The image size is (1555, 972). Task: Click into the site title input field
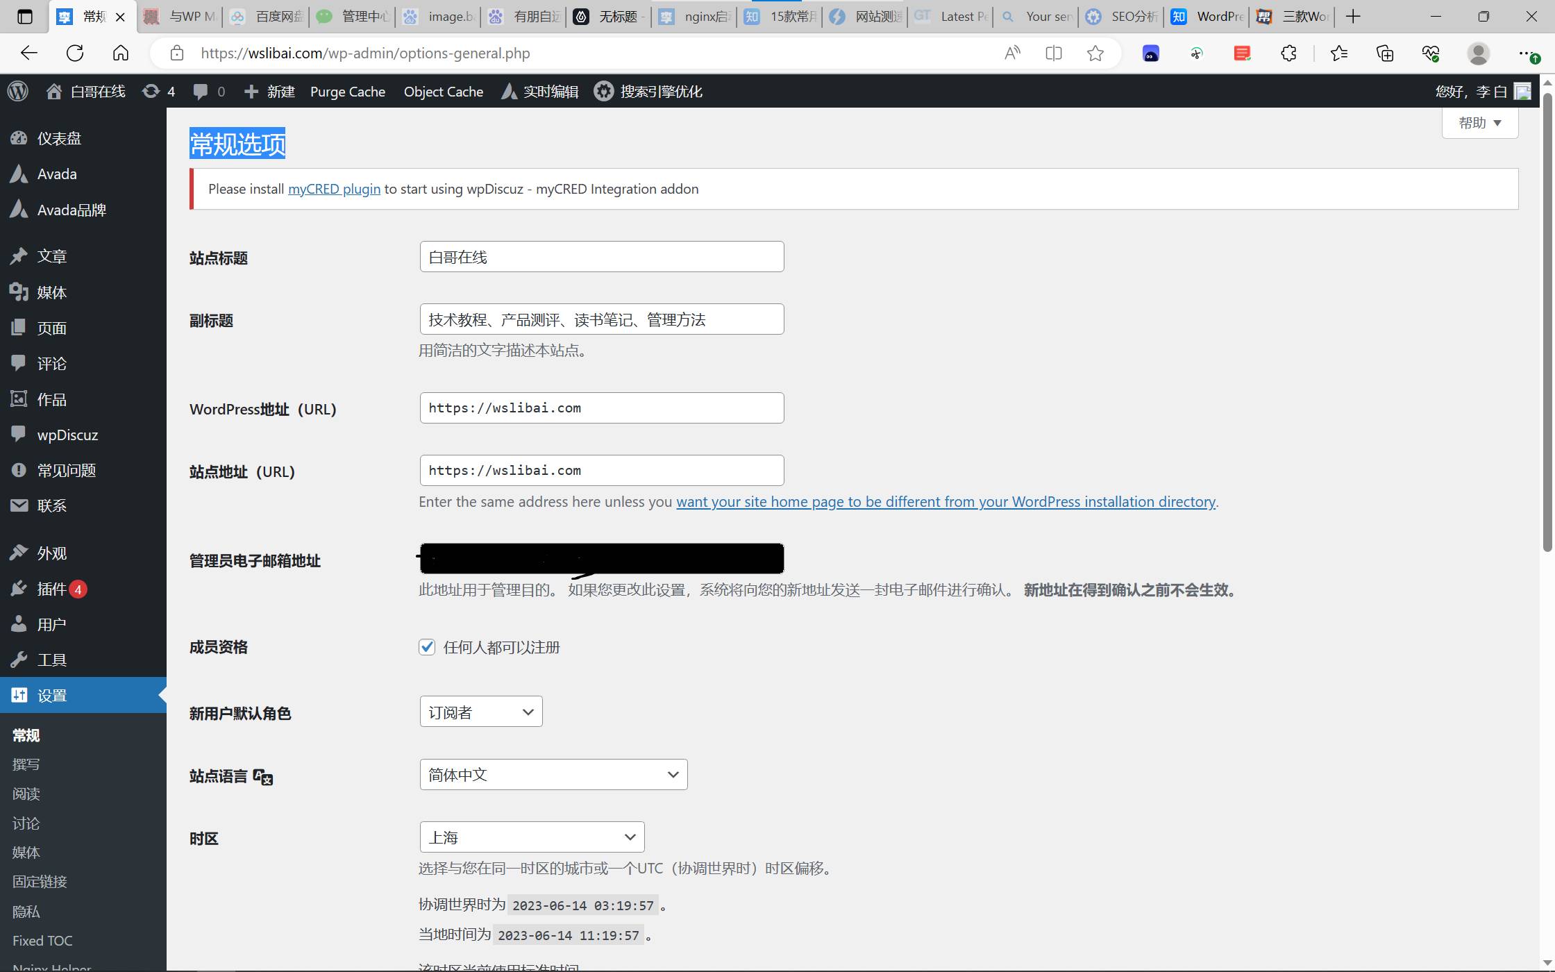pos(601,257)
